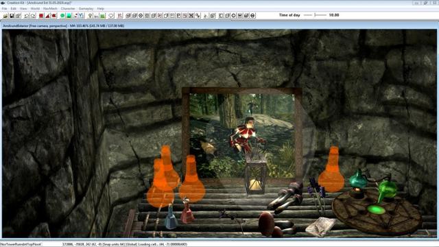Toggle the green landscape picture button
The image size is (439, 247).
tap(103, 16)
